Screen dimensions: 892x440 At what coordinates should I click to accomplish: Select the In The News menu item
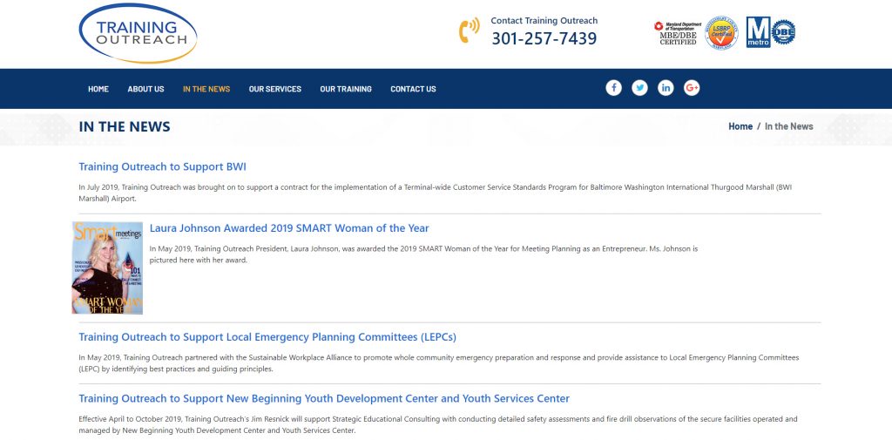(206, 89)
